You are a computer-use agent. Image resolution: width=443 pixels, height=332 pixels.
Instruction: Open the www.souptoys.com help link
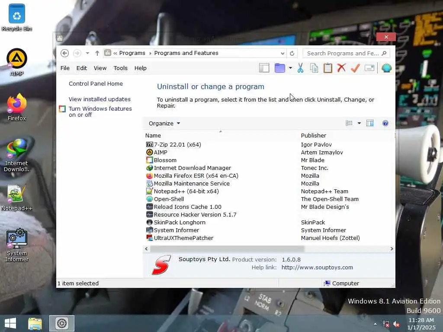point(317,267)
